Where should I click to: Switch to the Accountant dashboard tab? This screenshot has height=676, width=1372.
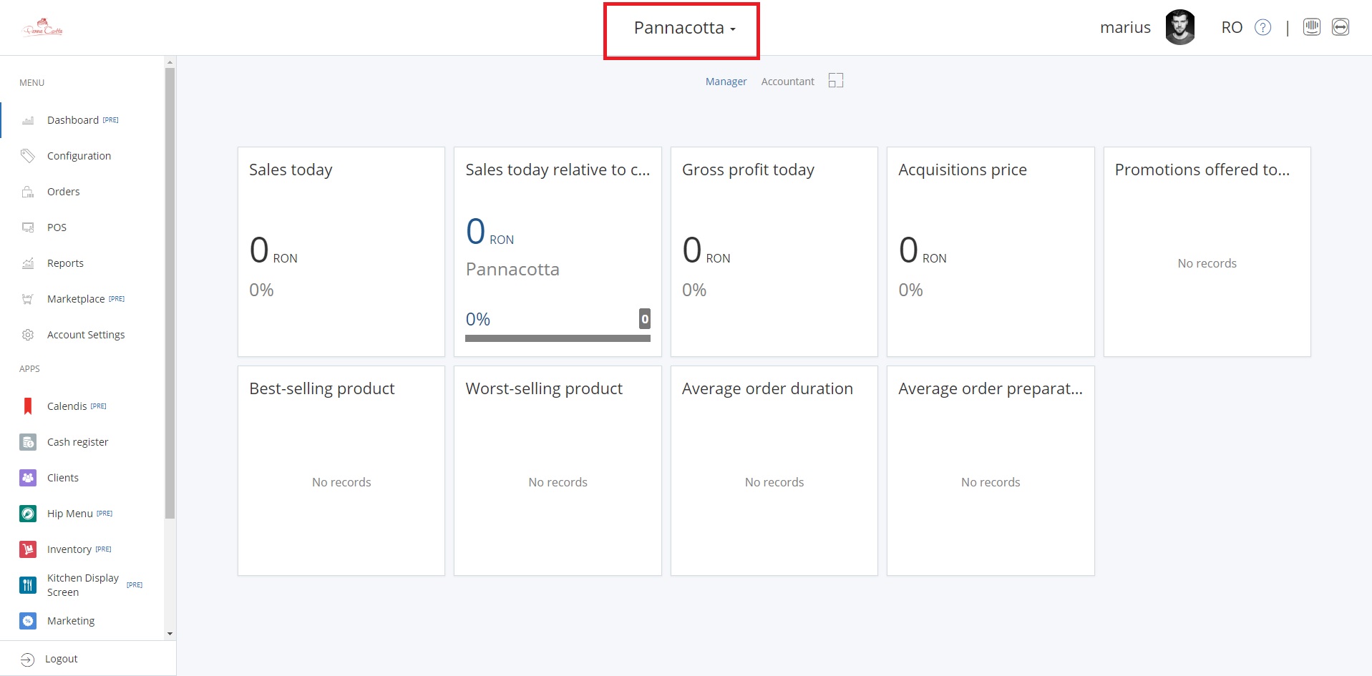[x=787, y=82]
